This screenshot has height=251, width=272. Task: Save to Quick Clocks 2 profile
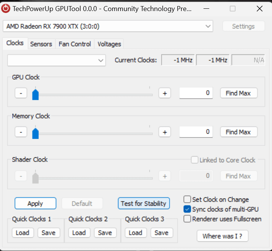105,233
